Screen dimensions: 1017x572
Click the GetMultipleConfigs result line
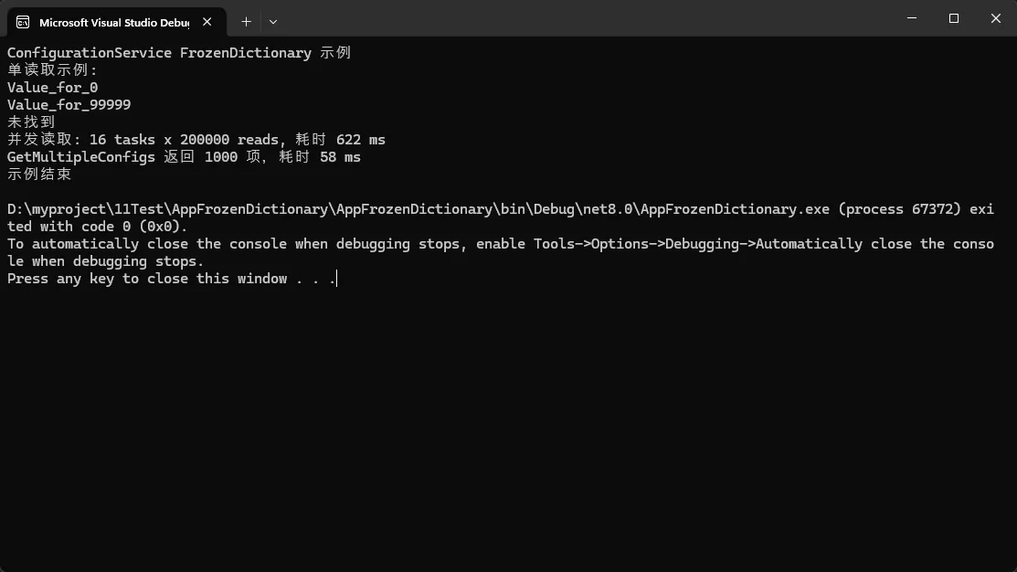(x=184, y=157)
